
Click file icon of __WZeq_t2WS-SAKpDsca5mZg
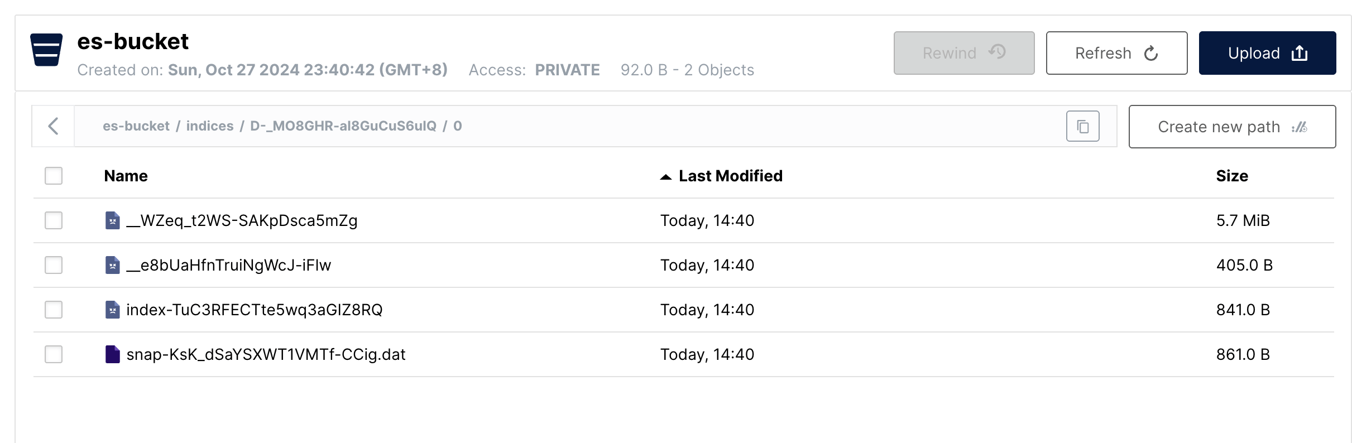point(113,220)
